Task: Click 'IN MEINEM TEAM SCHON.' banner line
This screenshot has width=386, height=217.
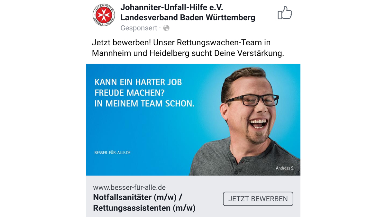Action: pyautogui.click(x=144, y=104)
